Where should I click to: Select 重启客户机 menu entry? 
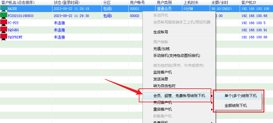[x=163, y=109]
